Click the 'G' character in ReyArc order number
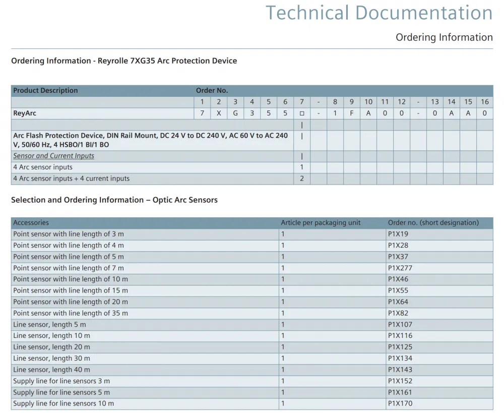This screenshot has height=413, width=504. tap(235, 113)
